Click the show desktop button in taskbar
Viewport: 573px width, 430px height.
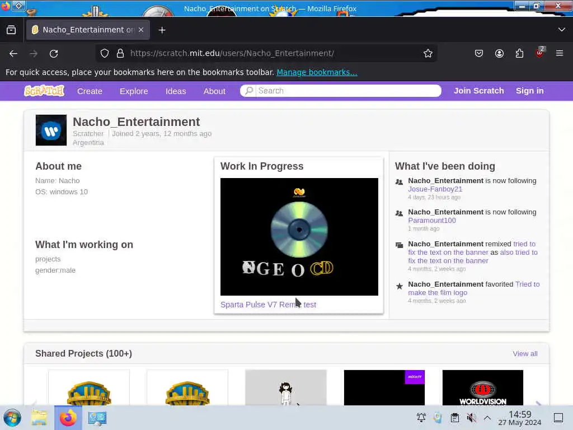click(x=558, y=418)
